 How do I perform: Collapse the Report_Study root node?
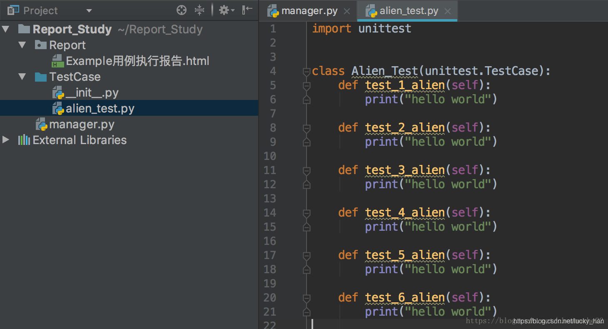pos(5,29)
